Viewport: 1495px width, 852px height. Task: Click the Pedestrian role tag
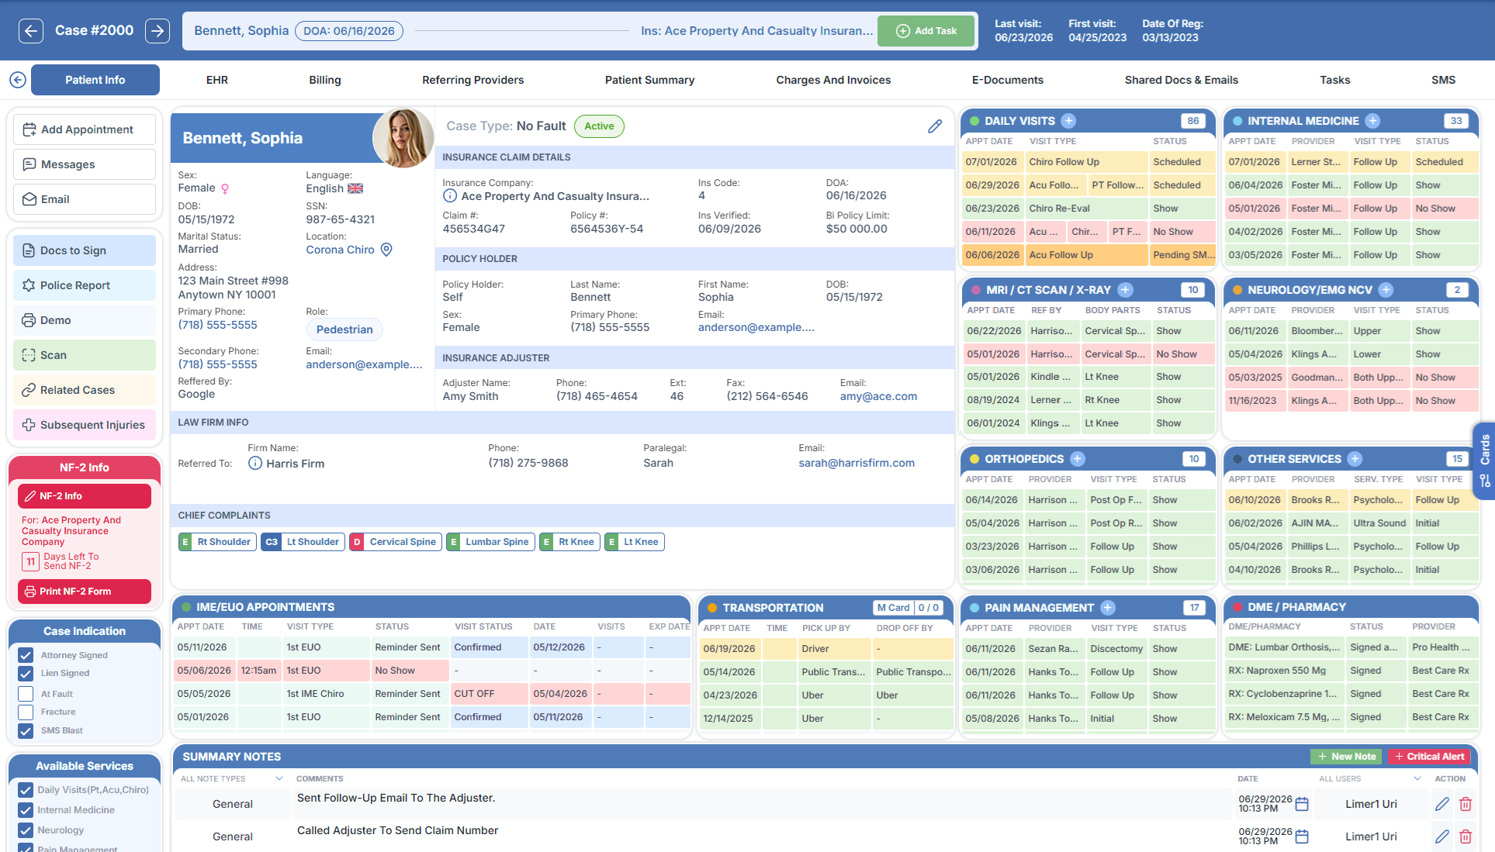(x=344, y=329)
